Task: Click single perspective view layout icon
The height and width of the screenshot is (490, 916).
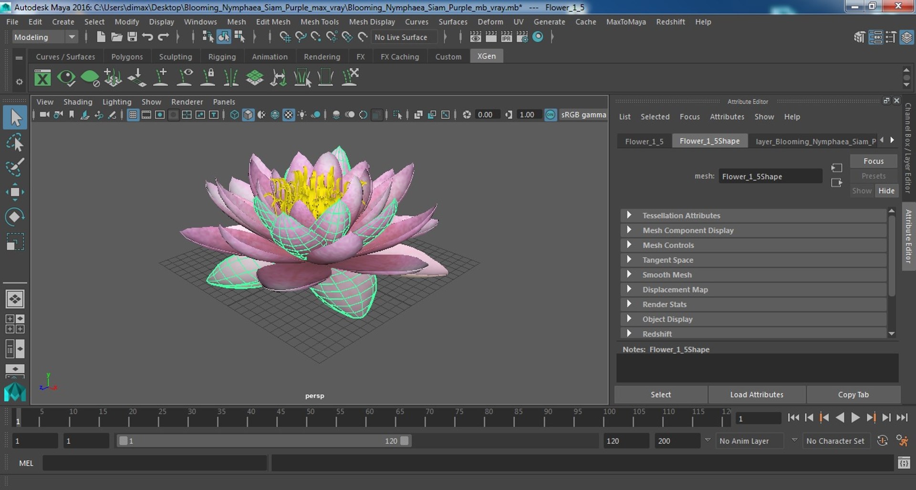Action: pos(15,299)
